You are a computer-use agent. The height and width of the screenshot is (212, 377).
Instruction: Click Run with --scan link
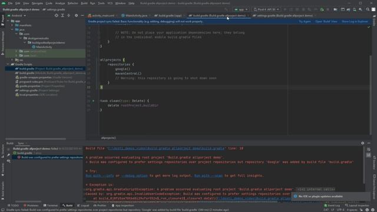[x=209, y=175]
